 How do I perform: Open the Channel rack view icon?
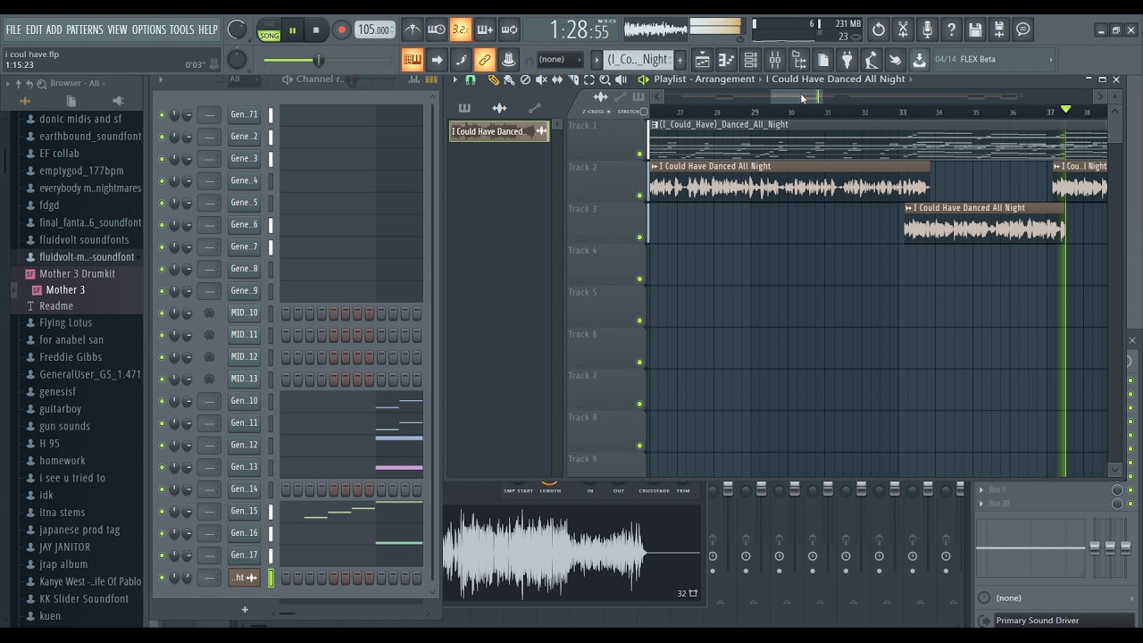tap(750, 60)
